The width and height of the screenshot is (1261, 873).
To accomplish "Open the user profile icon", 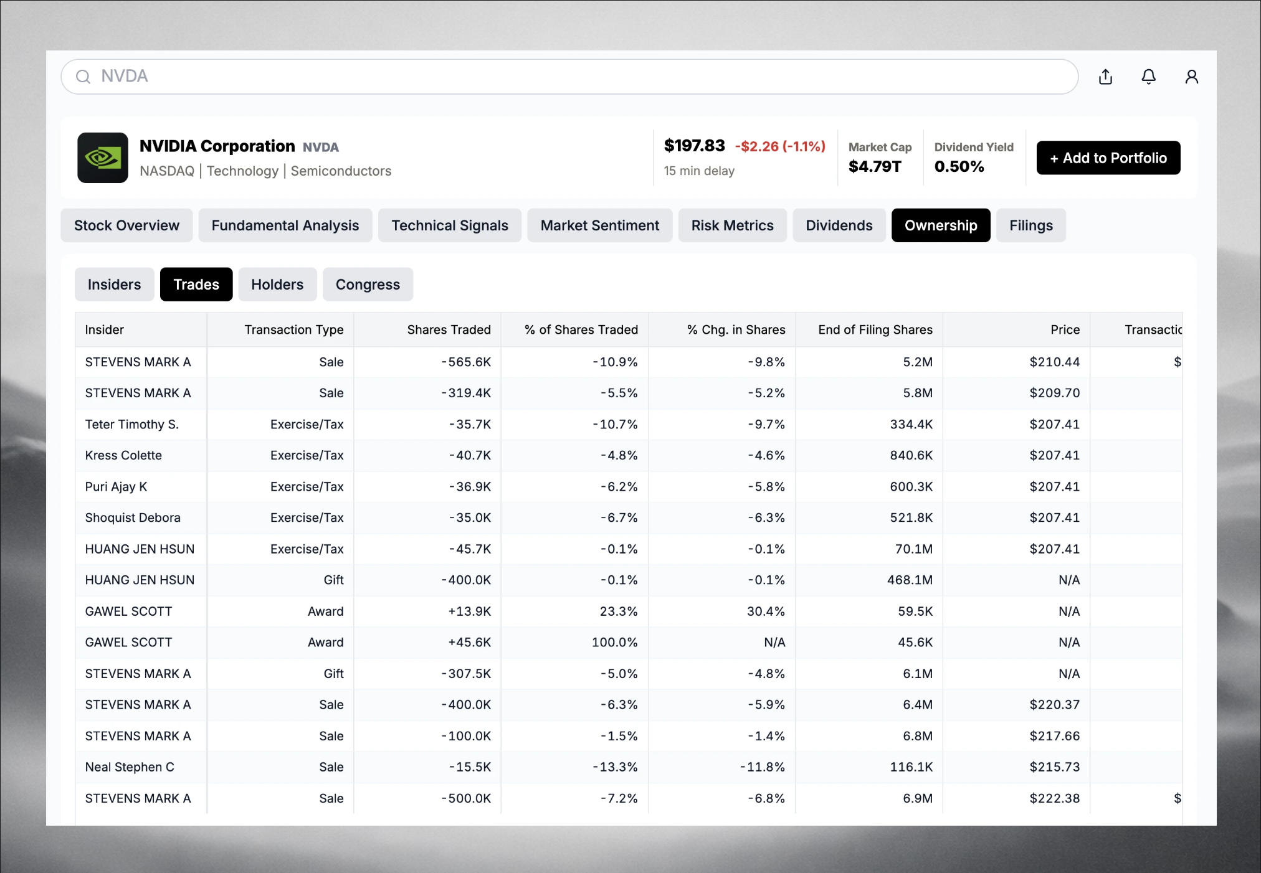I will click(x=1191, y=77).
